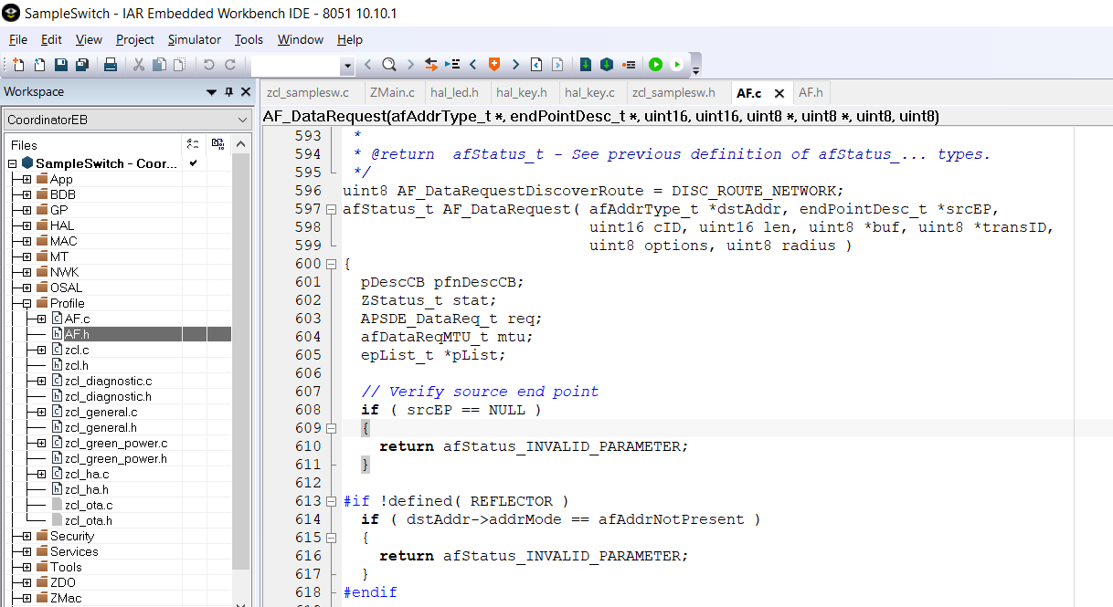
Task: Cut selection using scissors icon
Action: pyautogui.click(x=139, y=65)
